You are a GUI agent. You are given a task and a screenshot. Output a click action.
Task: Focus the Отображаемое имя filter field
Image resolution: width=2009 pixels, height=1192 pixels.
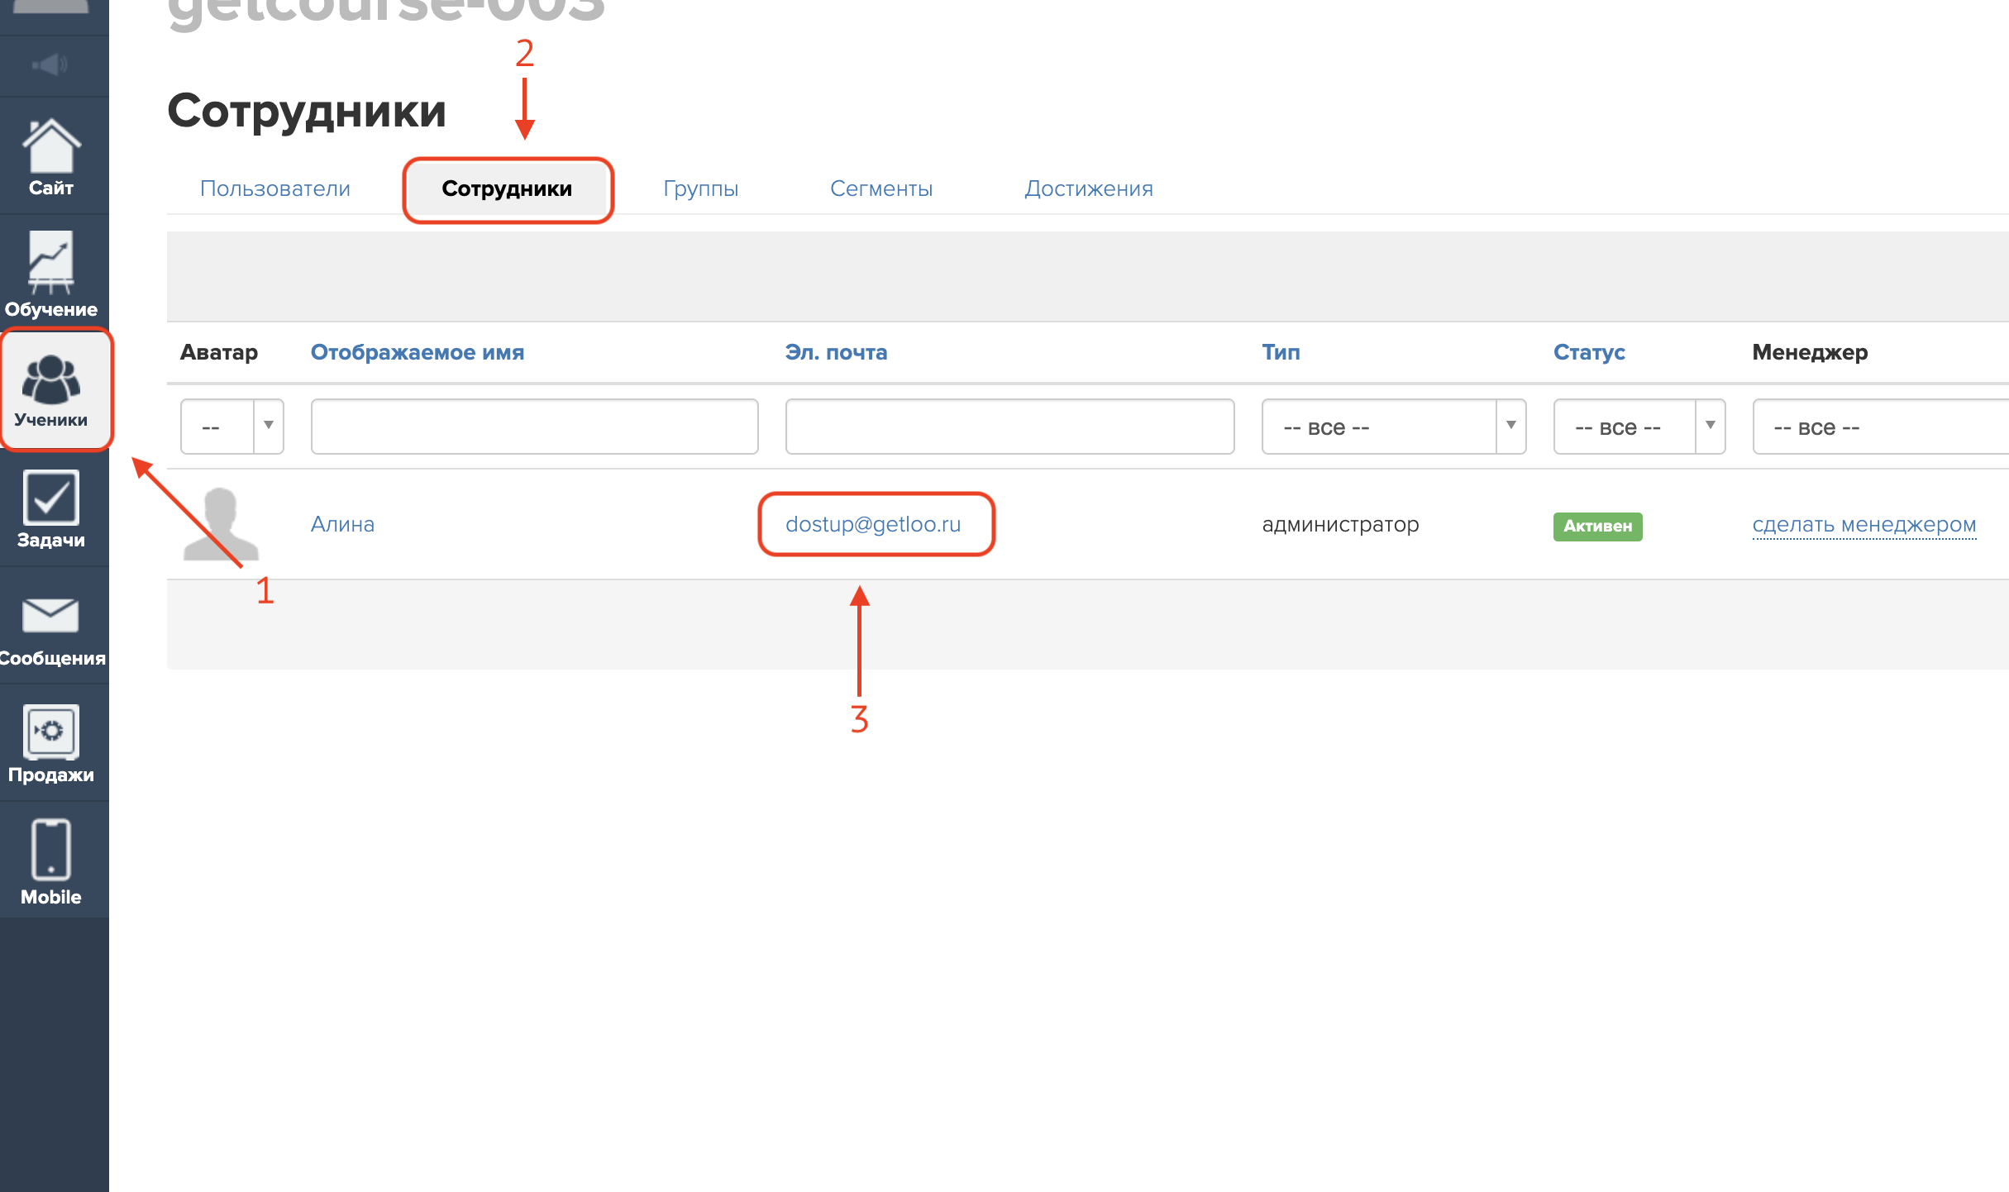pyautogui.click(x=534, y=427)
